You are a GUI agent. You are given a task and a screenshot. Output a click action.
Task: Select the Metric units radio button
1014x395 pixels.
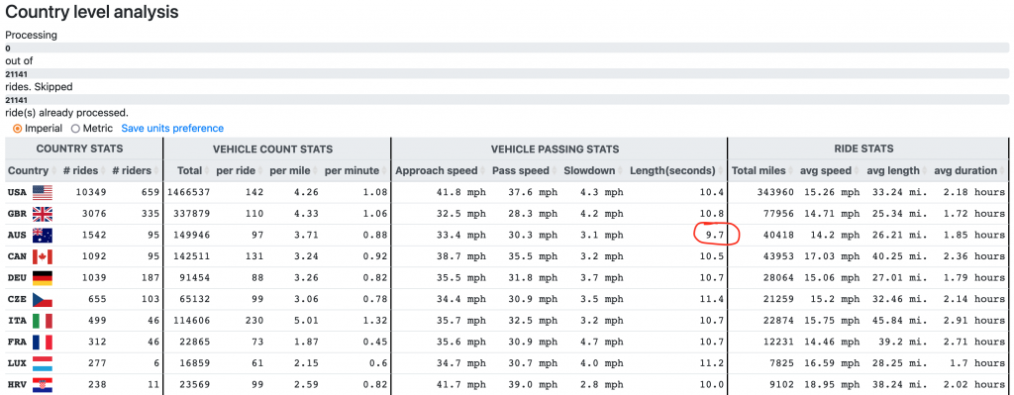pyautogui.click(x=75, y=129)
